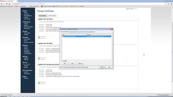Switch to the Trusted Clients tab

[x=72, y=32]
